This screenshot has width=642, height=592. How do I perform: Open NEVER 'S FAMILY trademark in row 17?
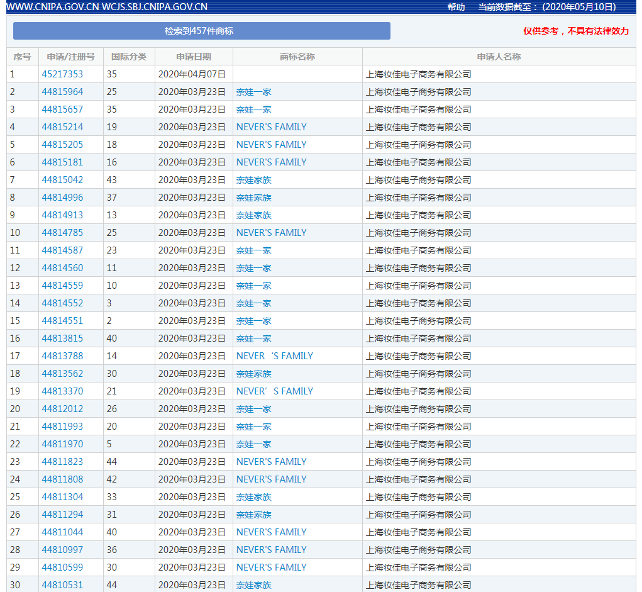(x=275, y=356)
